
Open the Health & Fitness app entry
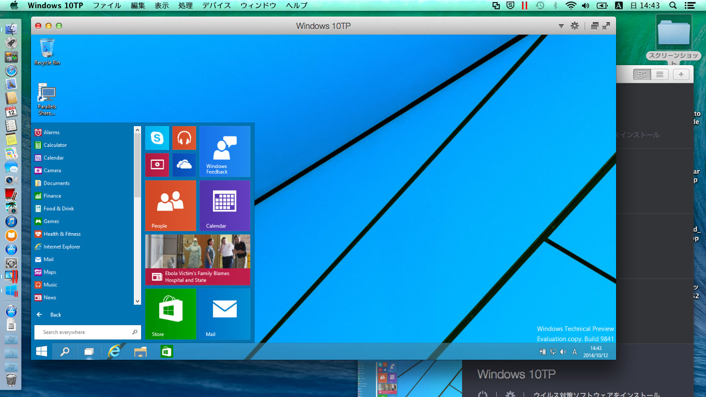[57, 234]
